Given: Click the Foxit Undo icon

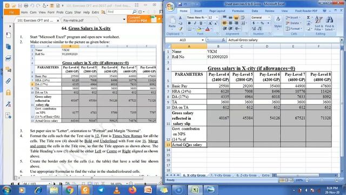Looking at the screenshot, I should (32, 5).
